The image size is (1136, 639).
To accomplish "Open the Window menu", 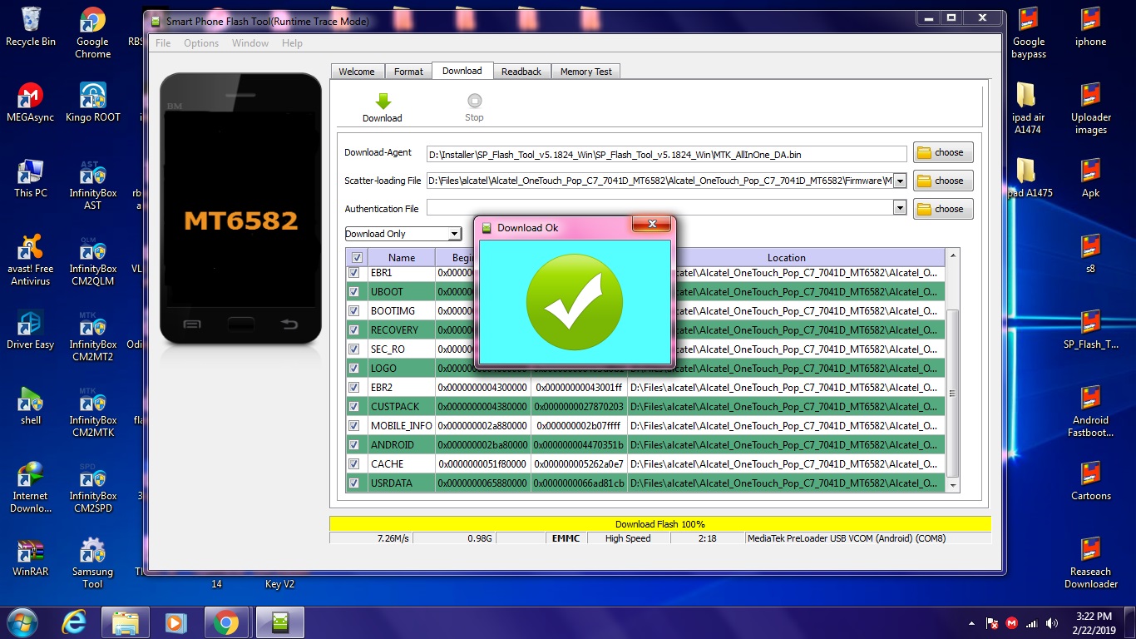I will tap(250, 43).
